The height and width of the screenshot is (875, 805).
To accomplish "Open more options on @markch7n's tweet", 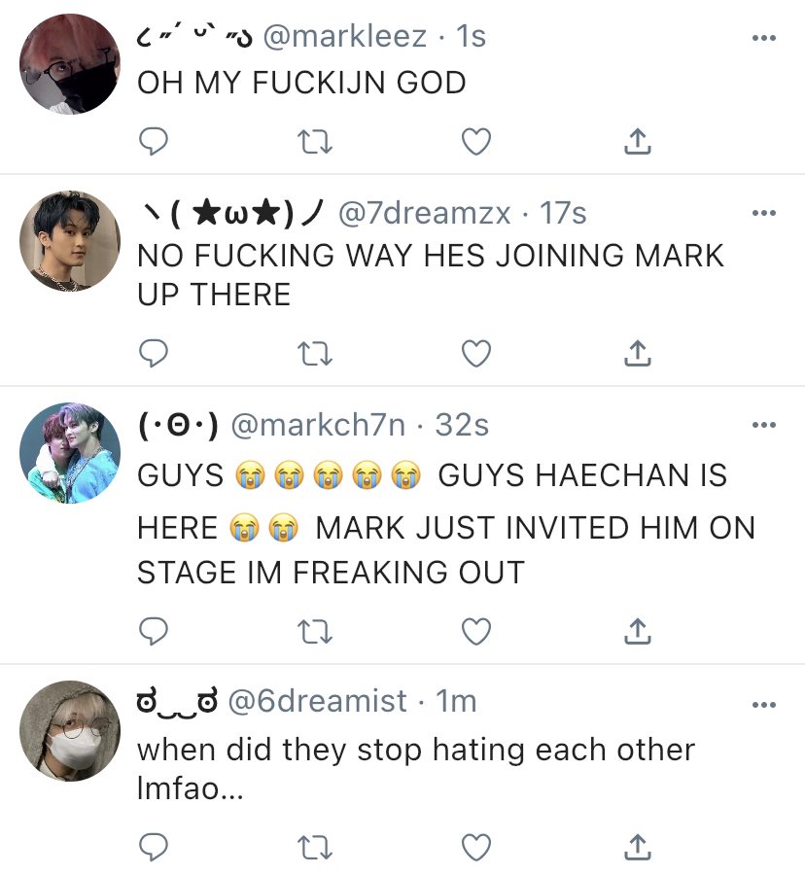I will pos(764,425).
